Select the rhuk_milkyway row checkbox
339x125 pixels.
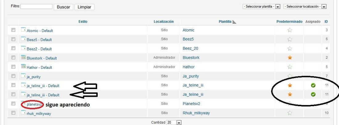[13, 113]
